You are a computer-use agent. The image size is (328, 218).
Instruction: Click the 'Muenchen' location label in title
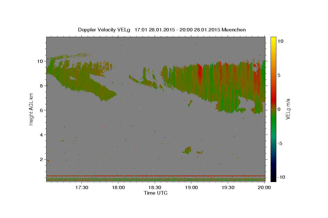click(234, 30)
